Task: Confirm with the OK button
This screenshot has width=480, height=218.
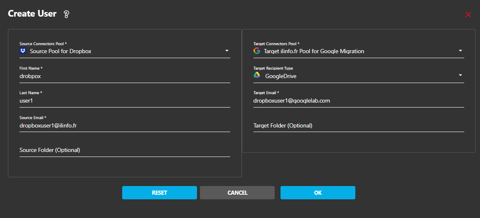Action: coord(318,193)
